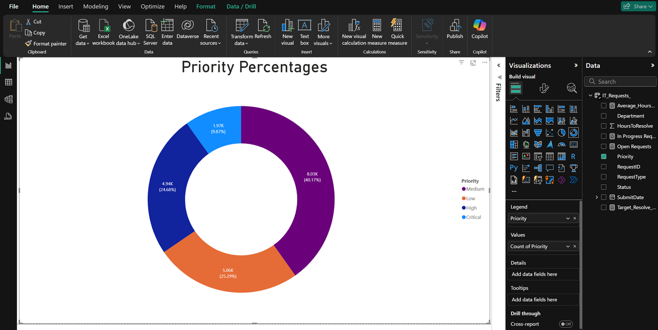Check the SubmitDate field checkbox
Viewport: 658px width, 330px height.
(x=604, y=197)
